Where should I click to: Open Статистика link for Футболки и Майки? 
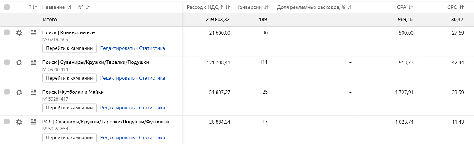coord(152,108)
